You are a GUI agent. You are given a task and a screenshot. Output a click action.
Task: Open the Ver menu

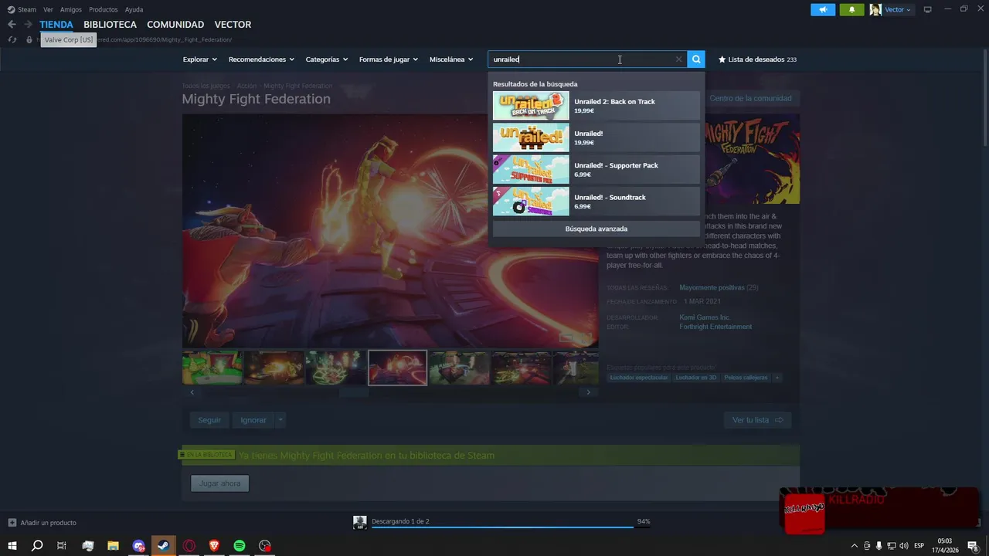pyautogui.click(x=48, y=9)
